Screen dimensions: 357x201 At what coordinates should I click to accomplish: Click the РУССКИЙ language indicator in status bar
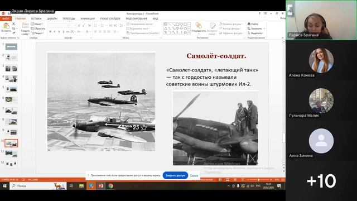point(33,180)
